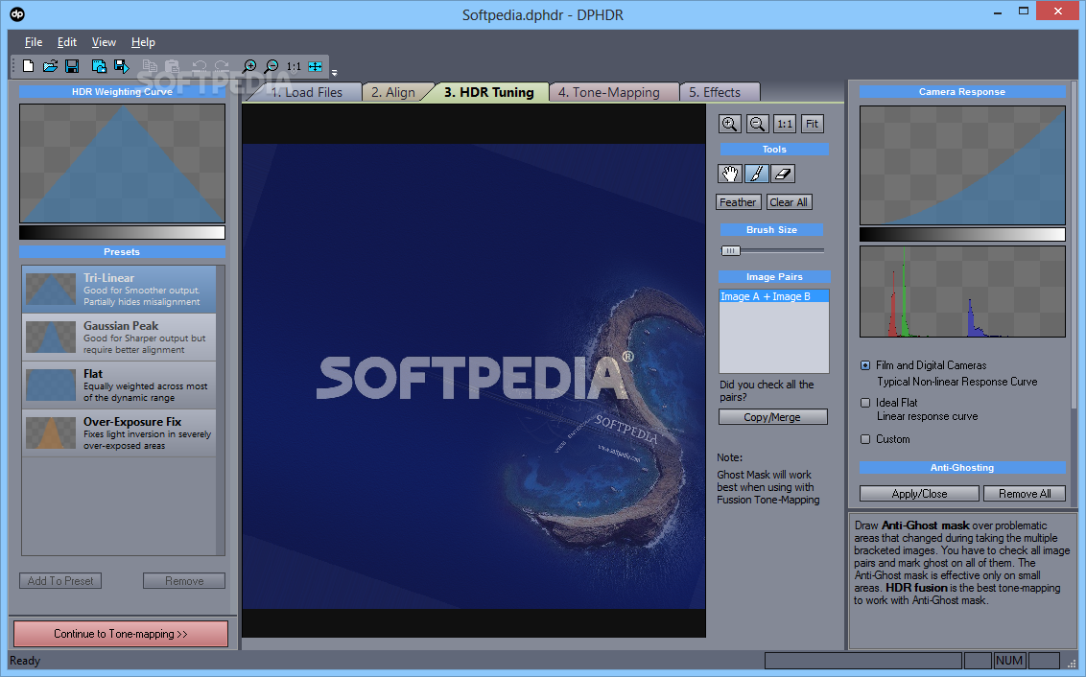The width and height of the screenshot is (1086, 677).
Task: Click the NUM indicator in status bar
Action: click(x=1010, y=661)
